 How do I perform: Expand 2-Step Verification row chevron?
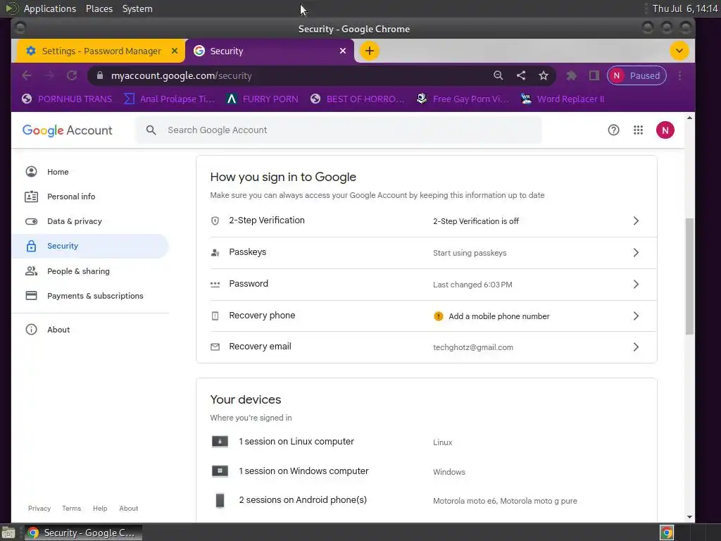(x=636, y=220)
